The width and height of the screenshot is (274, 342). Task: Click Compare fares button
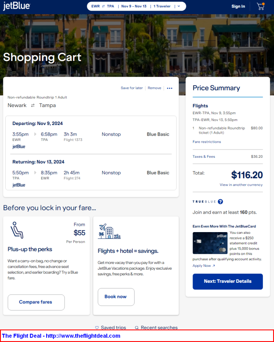[36, 302]
